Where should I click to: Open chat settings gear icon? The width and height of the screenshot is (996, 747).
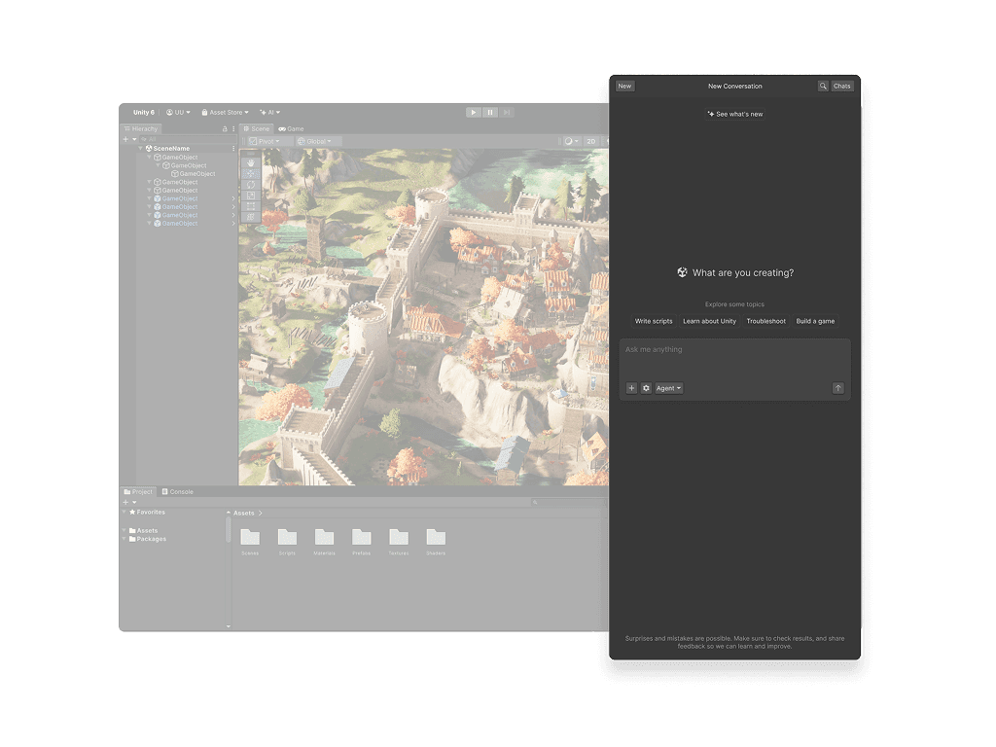[646, 388]
